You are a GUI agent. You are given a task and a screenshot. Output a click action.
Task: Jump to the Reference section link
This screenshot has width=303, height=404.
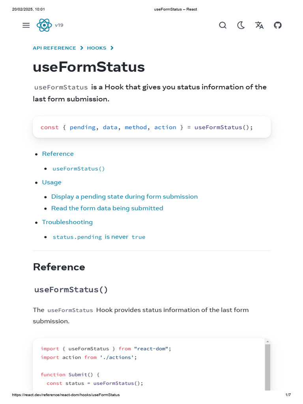tap(58, 154)
